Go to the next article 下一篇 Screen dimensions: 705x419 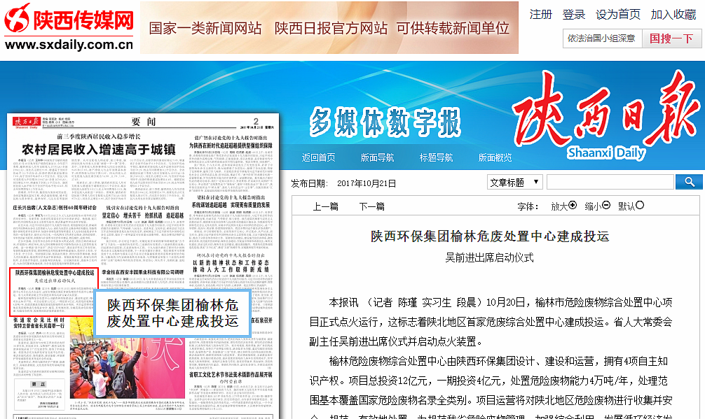point(371,206)
